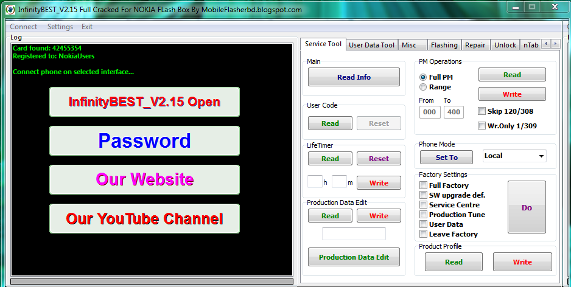Enable Wr.Only 1/309 checkbox
The width and height of the screenshot is (571, 287).
pos(482,126)
